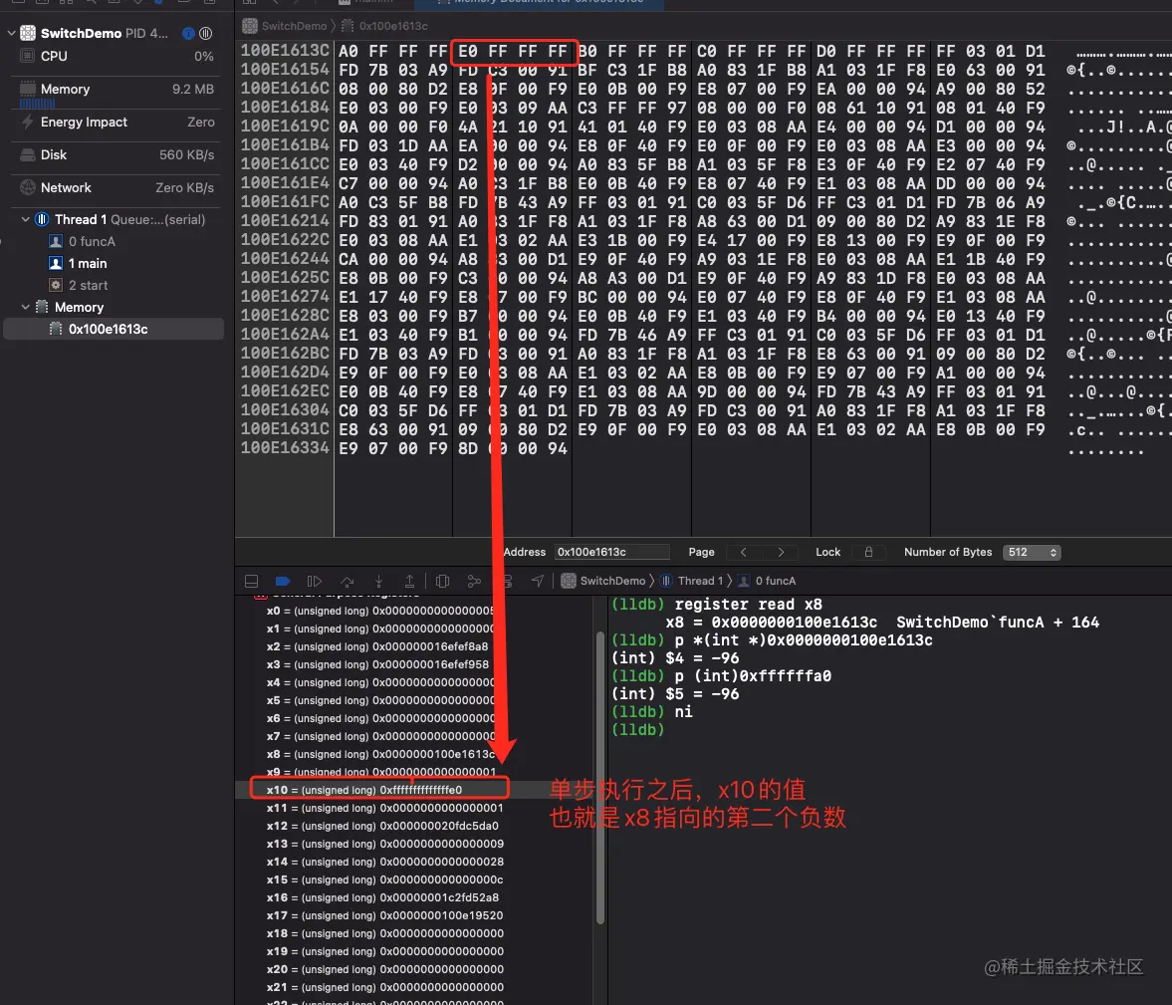This screenshot has height=1005, width=1172.
Task: Select register x17 value 0x0000000100e19520
Action: click(x=441, y=916)
